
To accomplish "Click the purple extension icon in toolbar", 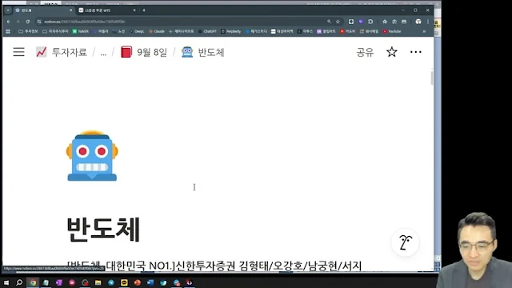I will [x=361, y=22].
